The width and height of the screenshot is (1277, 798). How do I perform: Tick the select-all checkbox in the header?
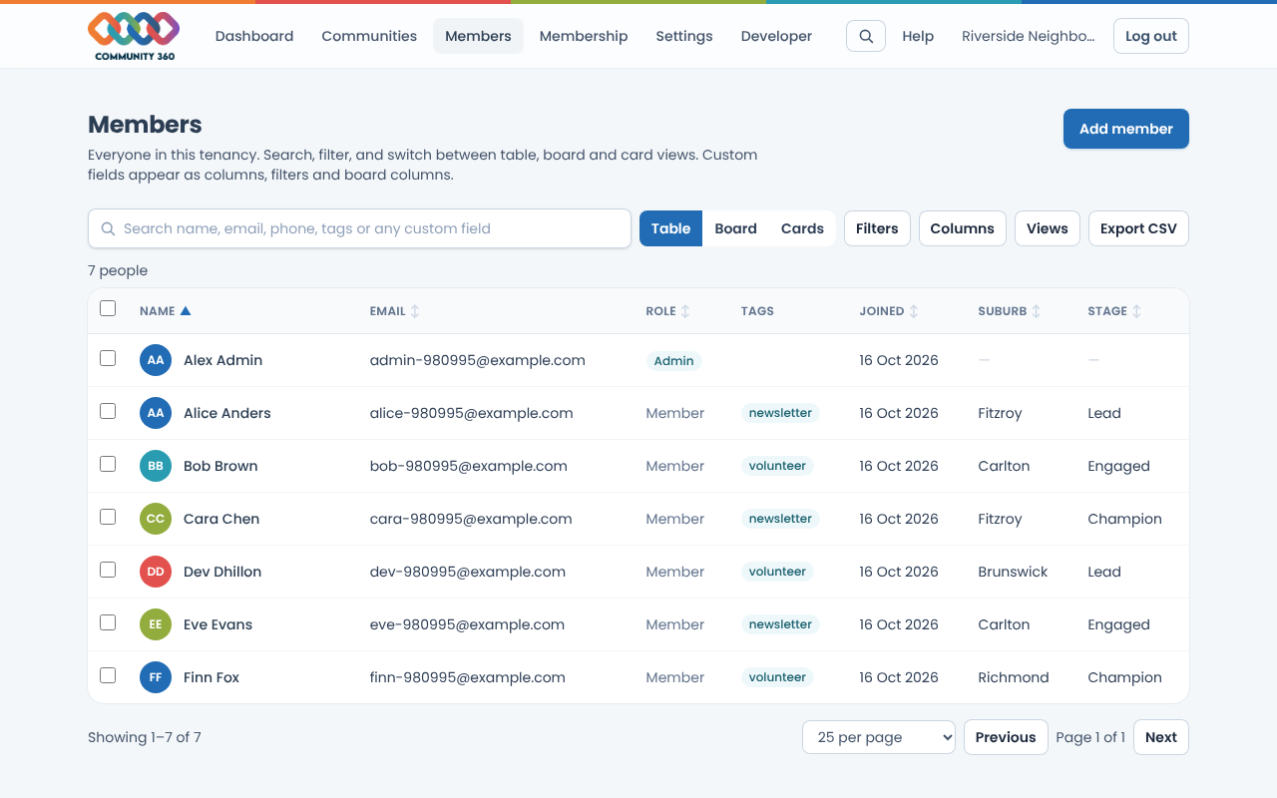point(108,308)
